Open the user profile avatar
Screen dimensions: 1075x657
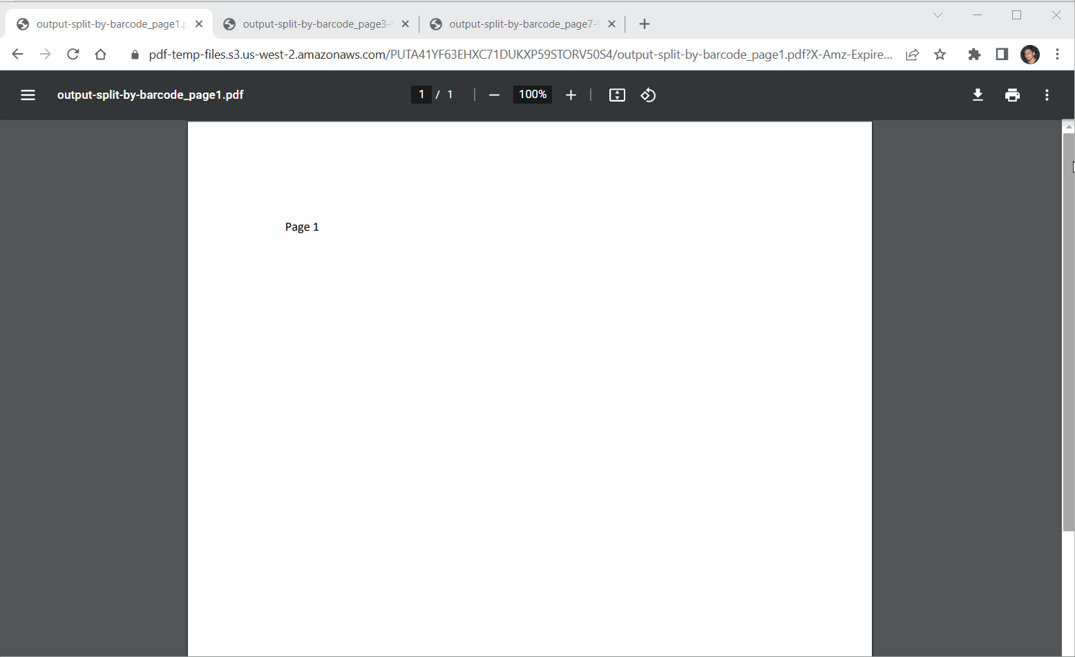(1030, 55)
